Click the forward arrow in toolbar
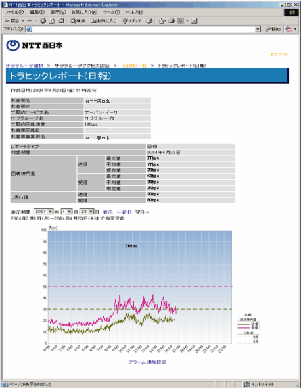Screen dimensions: 301x388 30,21
